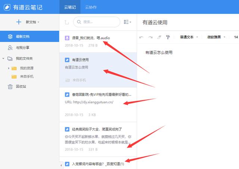239x169 pixels.
Task: Select 我的文件夹 in the sidebar
Action: coord(24,58)
